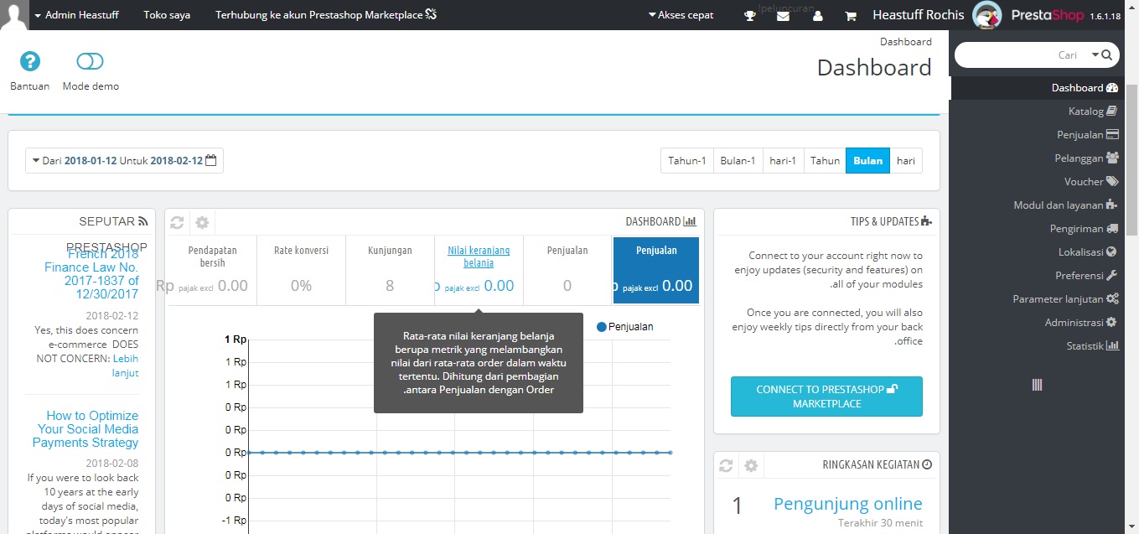Click Connect to PrestaShop Marketplace button

tap(826, 397)
